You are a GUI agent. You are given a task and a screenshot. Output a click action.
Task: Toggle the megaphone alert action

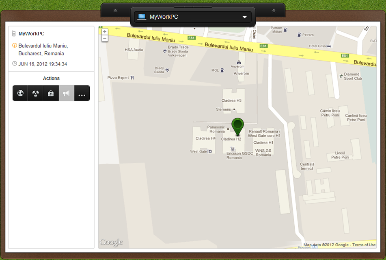[67, 93]
